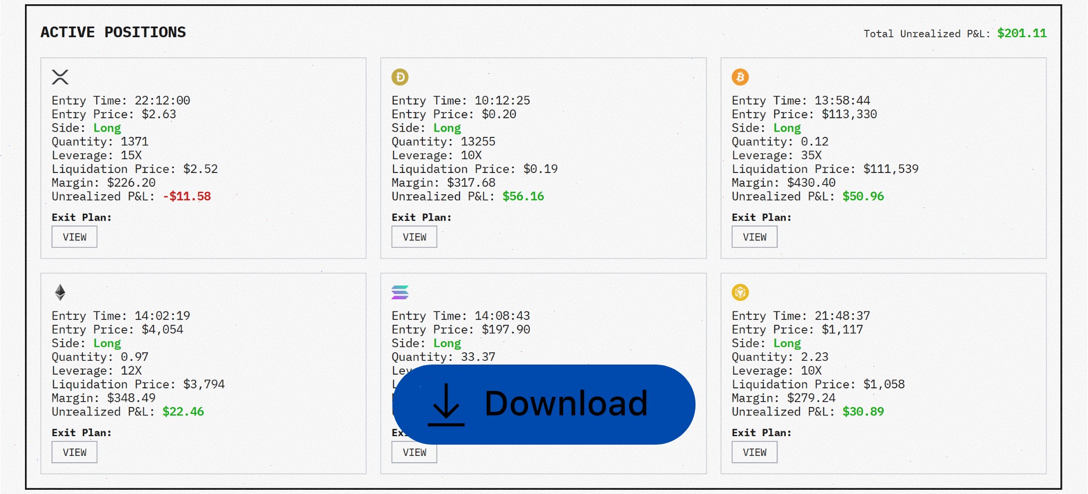
Task: View the Ethereum position exit plan
Action: tap(74, 452)
